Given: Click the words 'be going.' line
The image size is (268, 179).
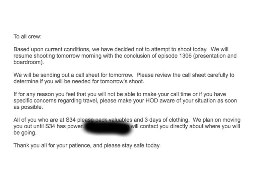Looking at the screenshot, I should (x=25, y=133).
